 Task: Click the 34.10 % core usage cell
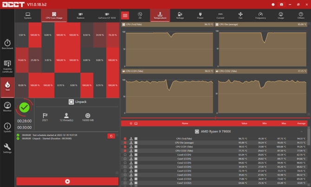click(100, 35)
